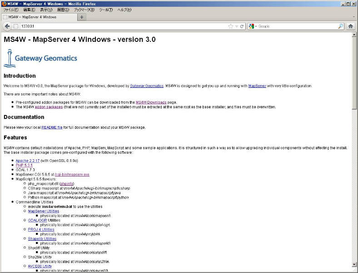The image size is (358, 273).
Task: Select the MS4W - MapServer 4 Windows tab
Action: (x=39, y=17)
